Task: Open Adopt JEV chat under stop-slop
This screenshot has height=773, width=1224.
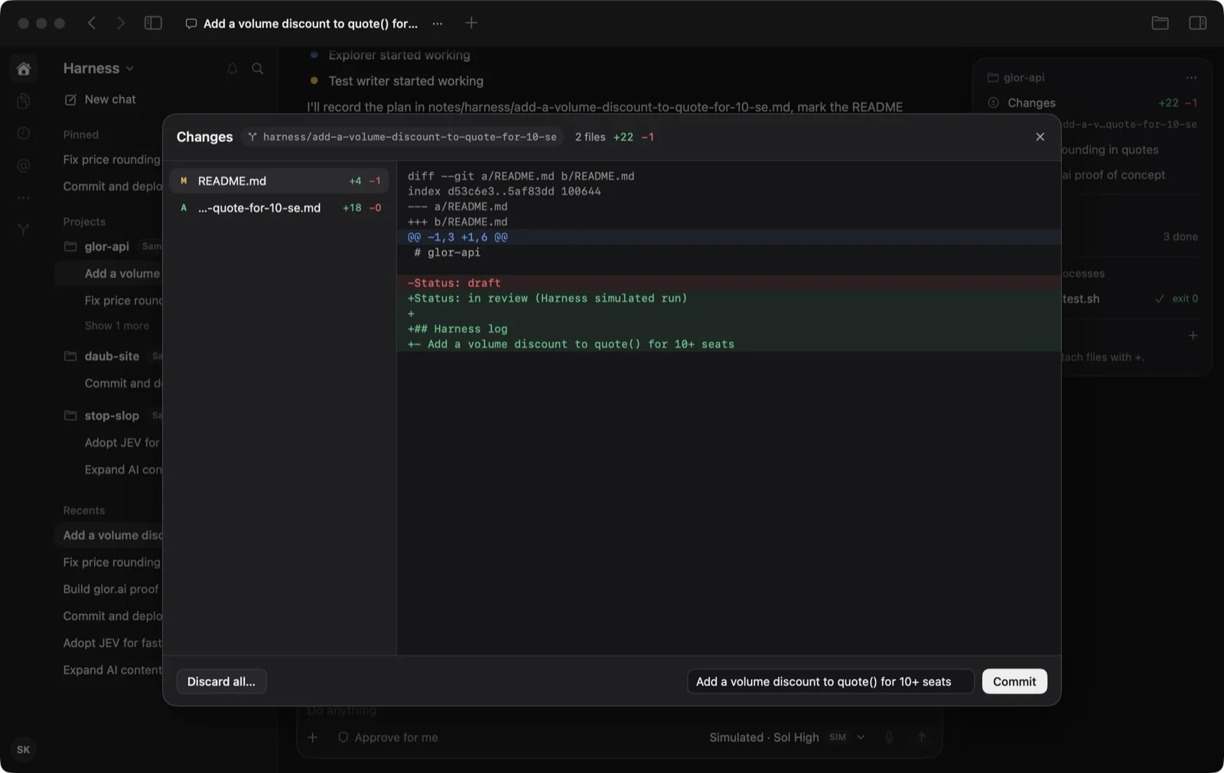Action: tap(122, 443)
